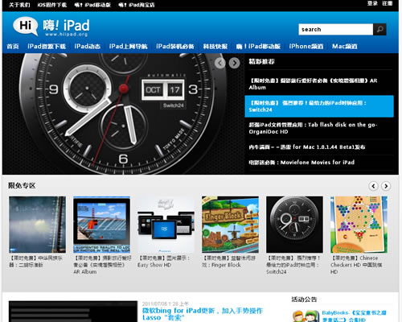The height and width of the screenshot is (322, 402).
Task: Click right arrow in free apps section
Action: 386,186
